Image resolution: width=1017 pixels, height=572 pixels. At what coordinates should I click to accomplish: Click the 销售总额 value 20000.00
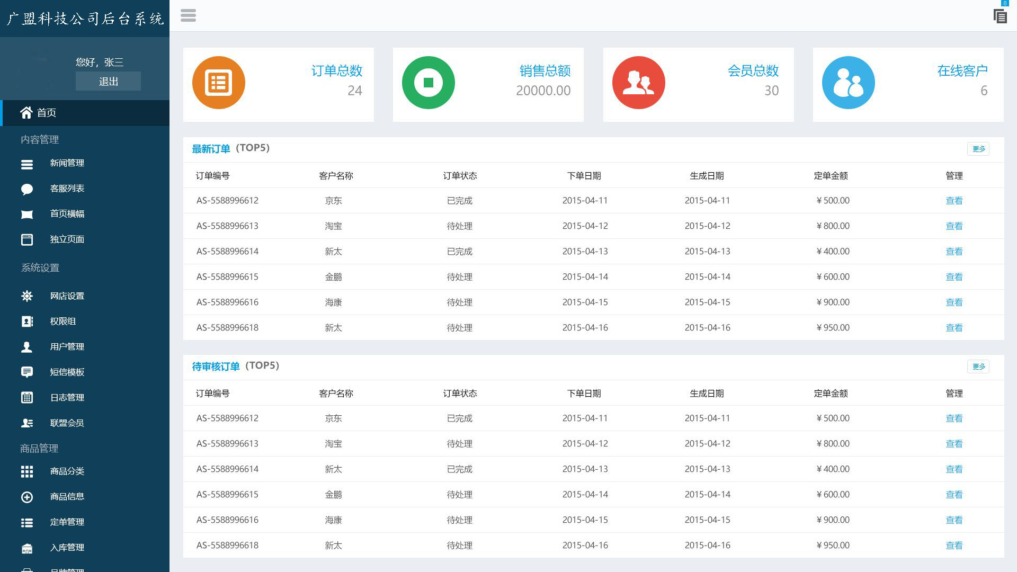tap(543, 91)
